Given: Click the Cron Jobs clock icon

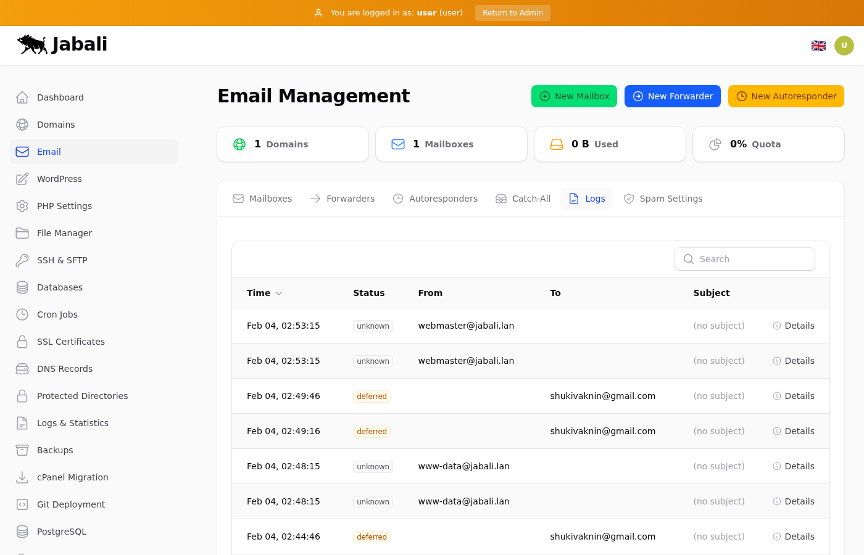Looking at the screenshot, I should tap(22, 314).
